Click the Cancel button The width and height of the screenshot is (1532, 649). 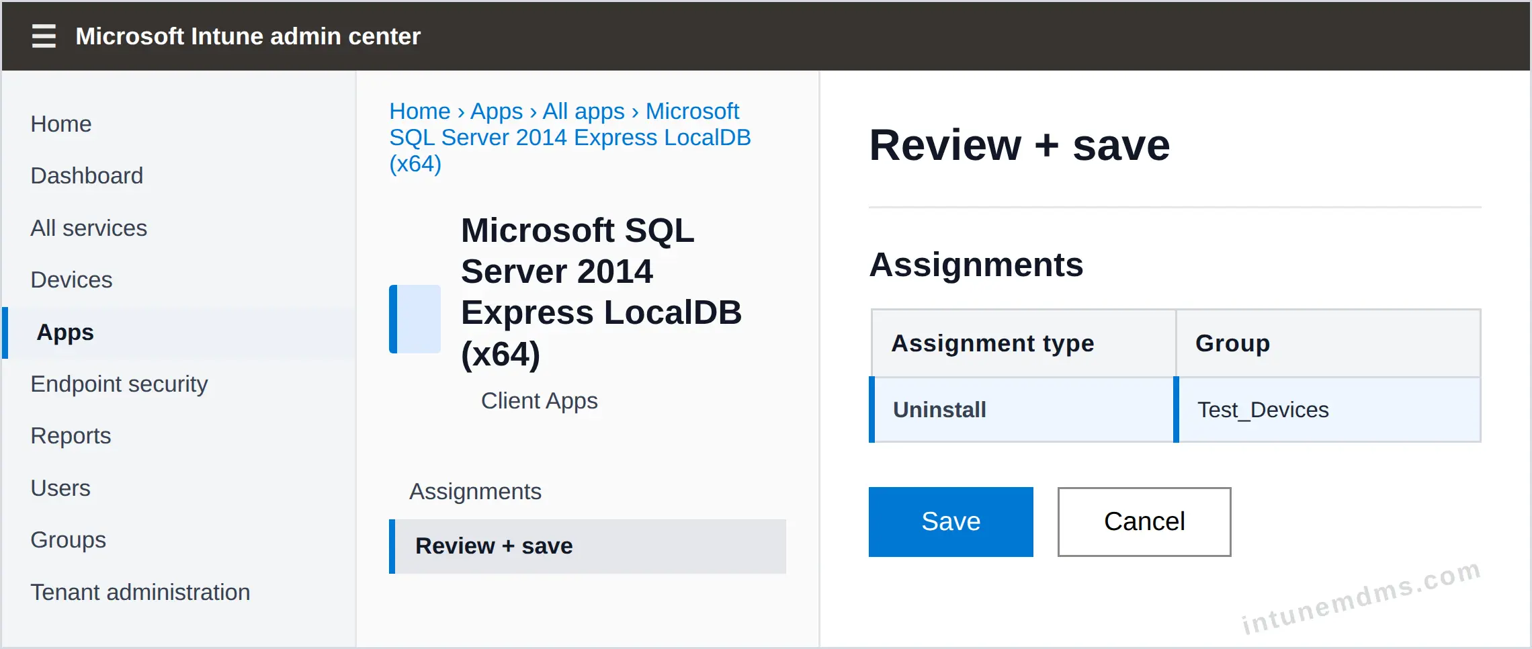click(x=1144, y=521)
